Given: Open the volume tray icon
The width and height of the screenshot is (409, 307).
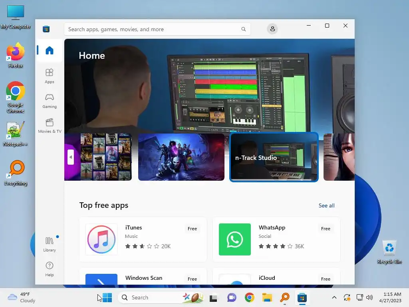Looking at the screenshot, I should [x=369, y=297].
